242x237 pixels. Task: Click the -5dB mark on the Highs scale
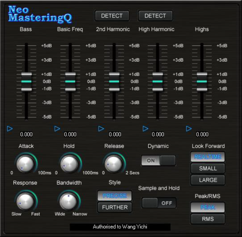[222, 117]
